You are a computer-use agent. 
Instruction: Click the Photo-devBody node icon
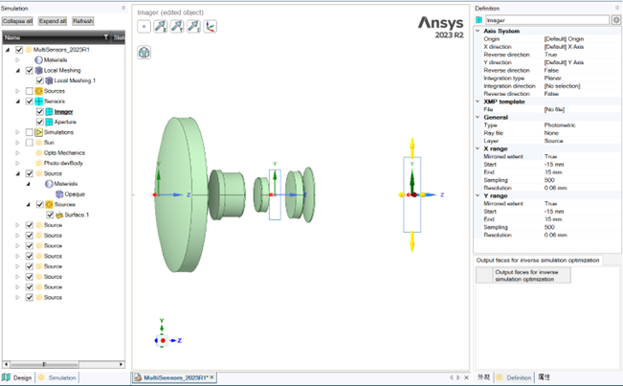click(x=38, y=164)
